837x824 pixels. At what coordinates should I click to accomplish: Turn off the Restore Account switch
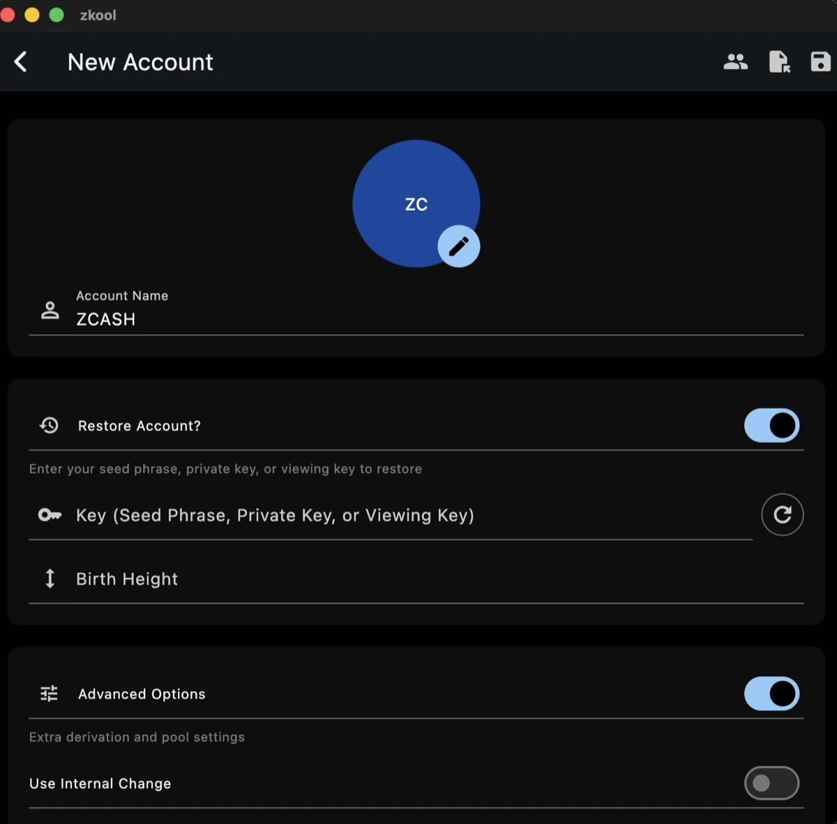[771, 425]
